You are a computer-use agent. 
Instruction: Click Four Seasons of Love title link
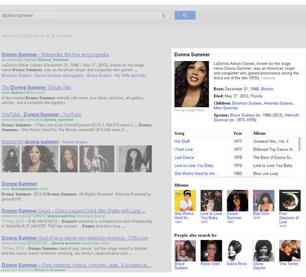coord(289,218)
